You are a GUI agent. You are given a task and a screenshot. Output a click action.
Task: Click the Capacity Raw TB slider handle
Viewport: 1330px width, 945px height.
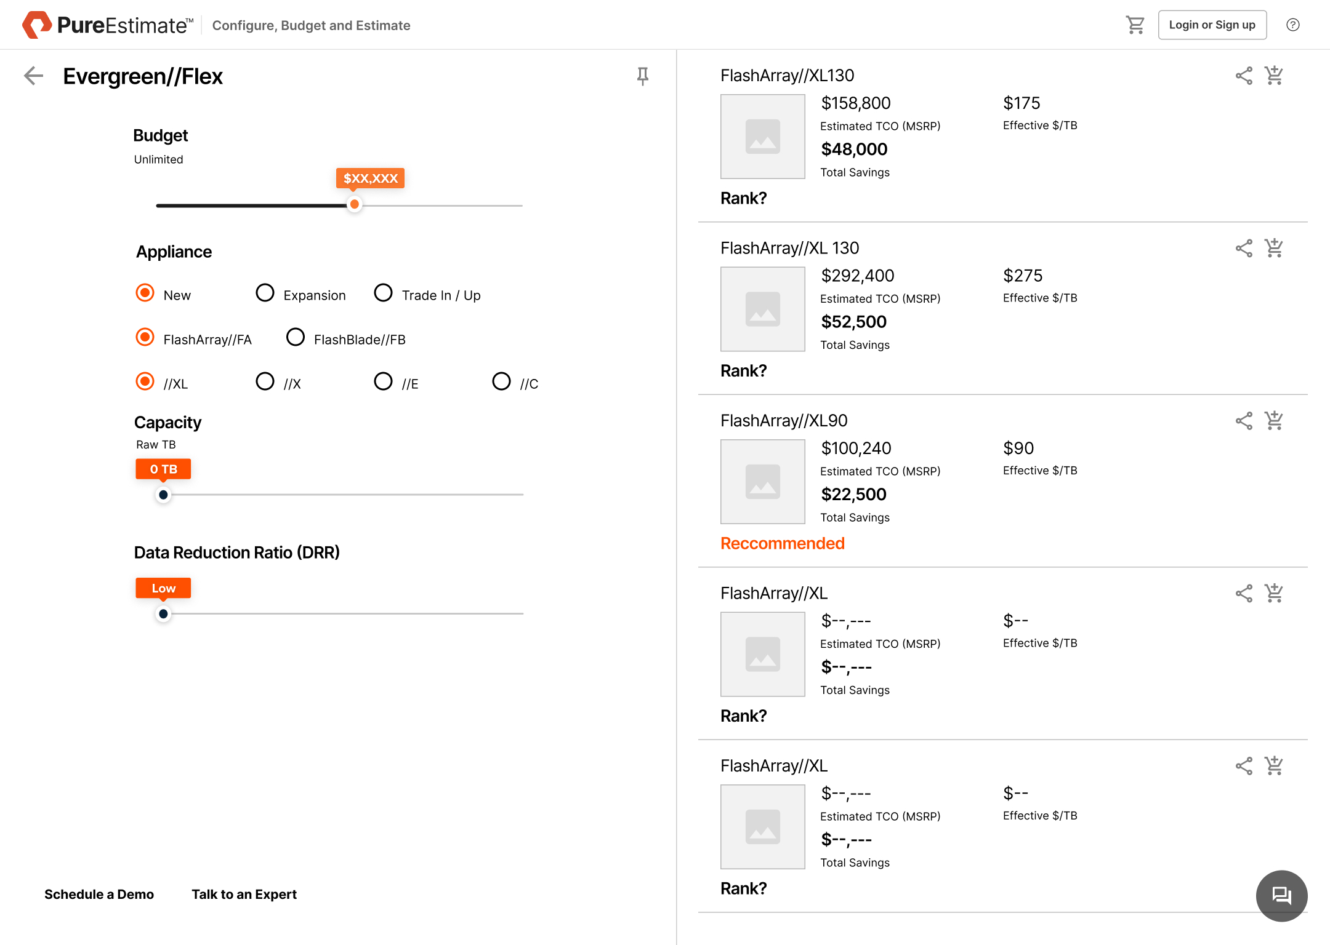click(163, 495)
